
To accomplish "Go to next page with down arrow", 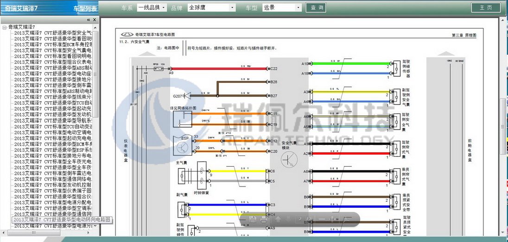I will pyautogui.click(x=289, y=219).
